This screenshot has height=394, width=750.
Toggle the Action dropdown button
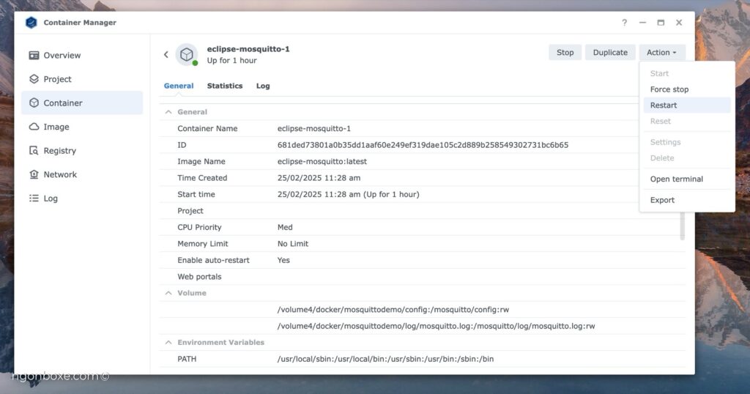(x=662, y=53)
